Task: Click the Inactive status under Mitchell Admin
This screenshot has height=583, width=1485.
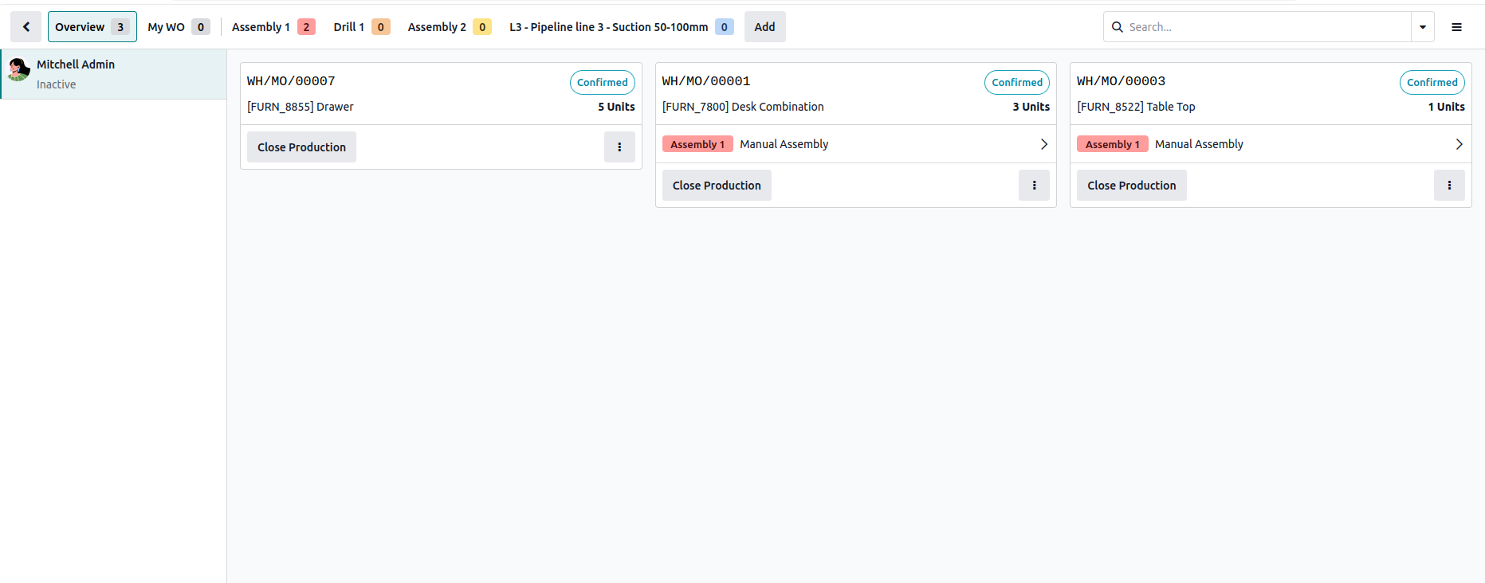Action: (x=57, y=84)
